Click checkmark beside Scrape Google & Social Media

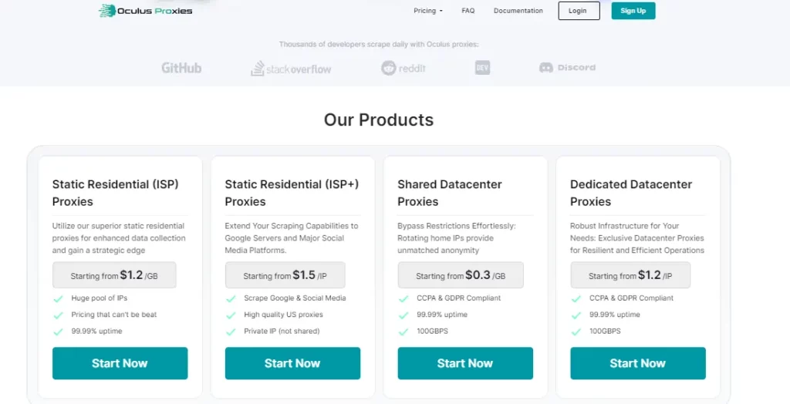231,298
